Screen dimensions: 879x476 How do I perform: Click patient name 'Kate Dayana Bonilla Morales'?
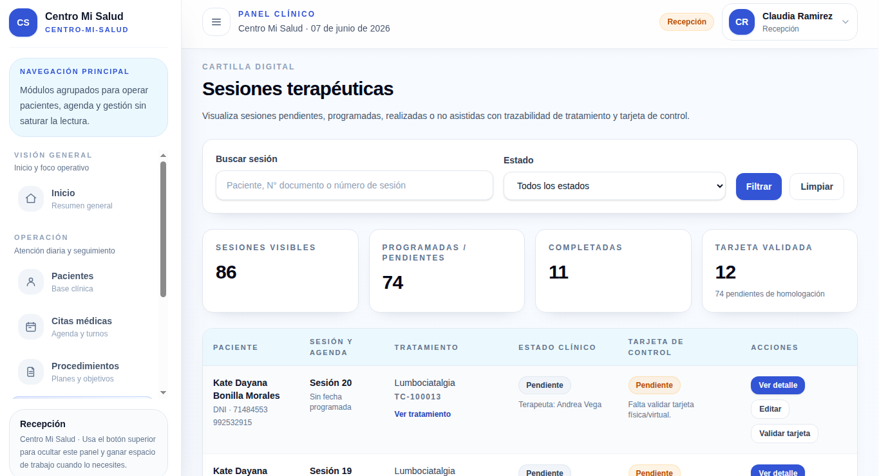coord(247,389)
